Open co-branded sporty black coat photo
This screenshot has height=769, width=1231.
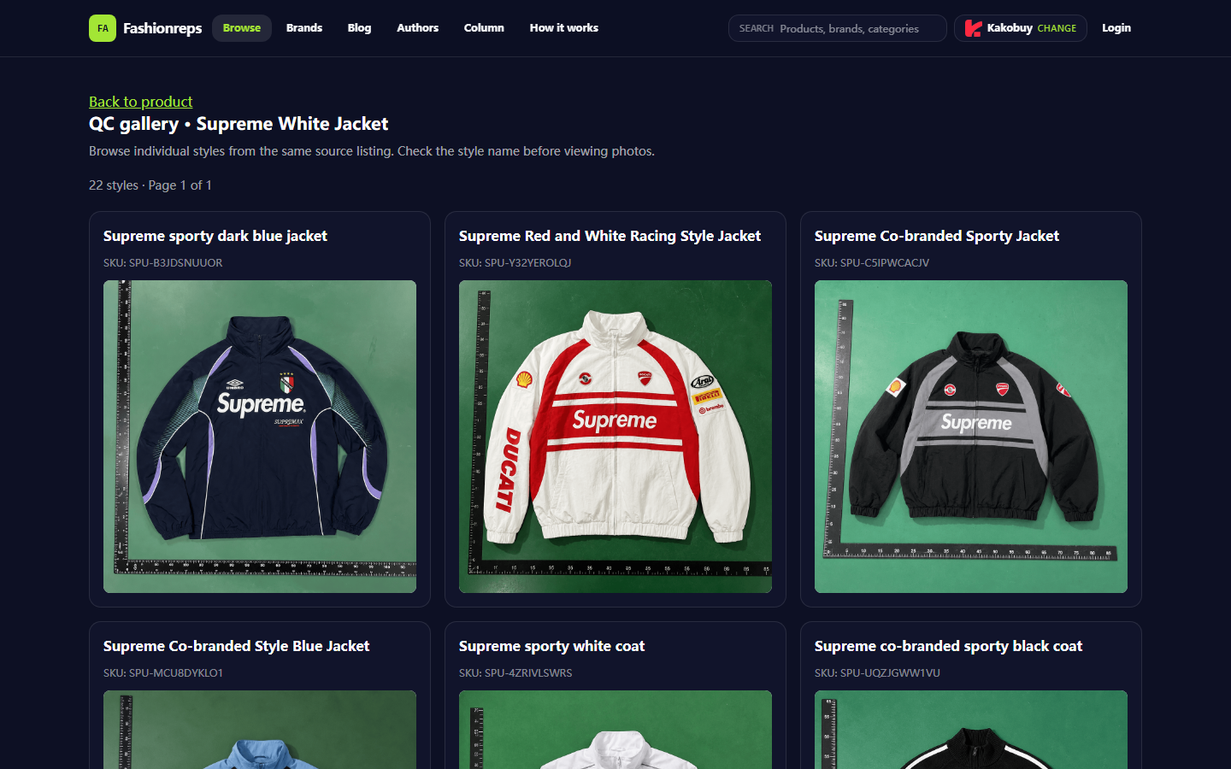coord(971,730)
